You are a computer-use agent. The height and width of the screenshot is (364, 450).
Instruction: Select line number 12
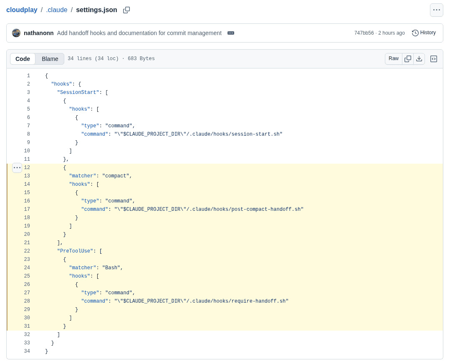click(x=27, y=167)
